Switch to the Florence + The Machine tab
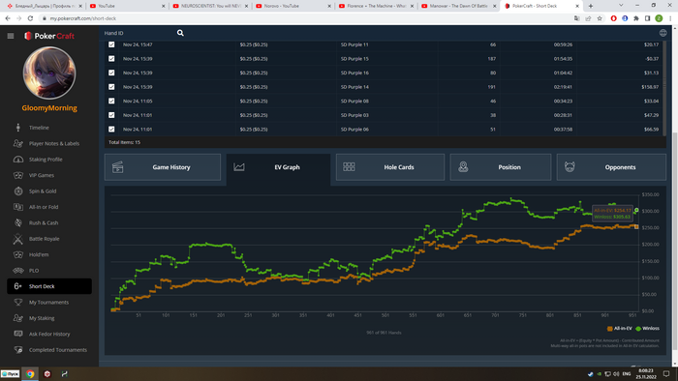Viewport: 678px width, 381px height. coord(376,6)
